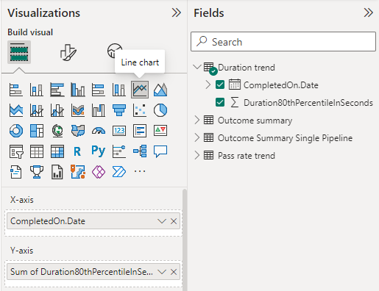Select the Filled map visual

pyautogui.click(x=78, y=131)
